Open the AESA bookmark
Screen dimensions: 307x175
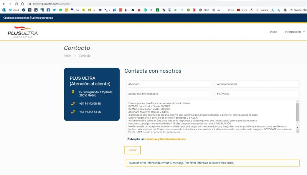[x=204, y=10]
